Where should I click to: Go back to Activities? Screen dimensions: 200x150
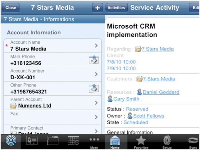116,8
